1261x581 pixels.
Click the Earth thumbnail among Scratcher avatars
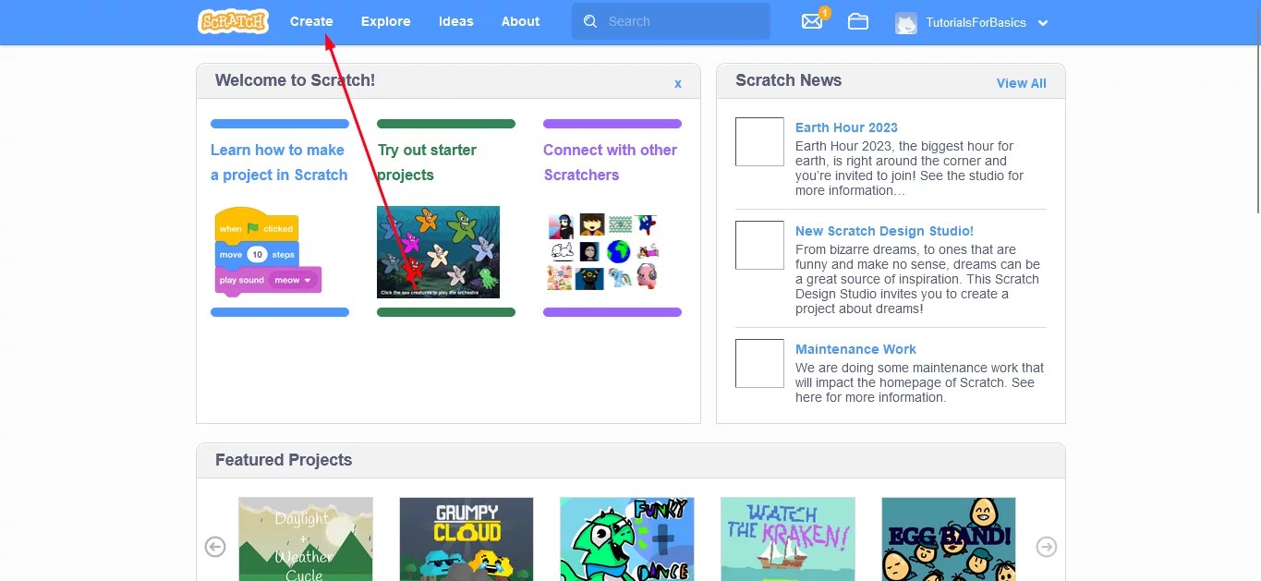(x=617, y=249)
